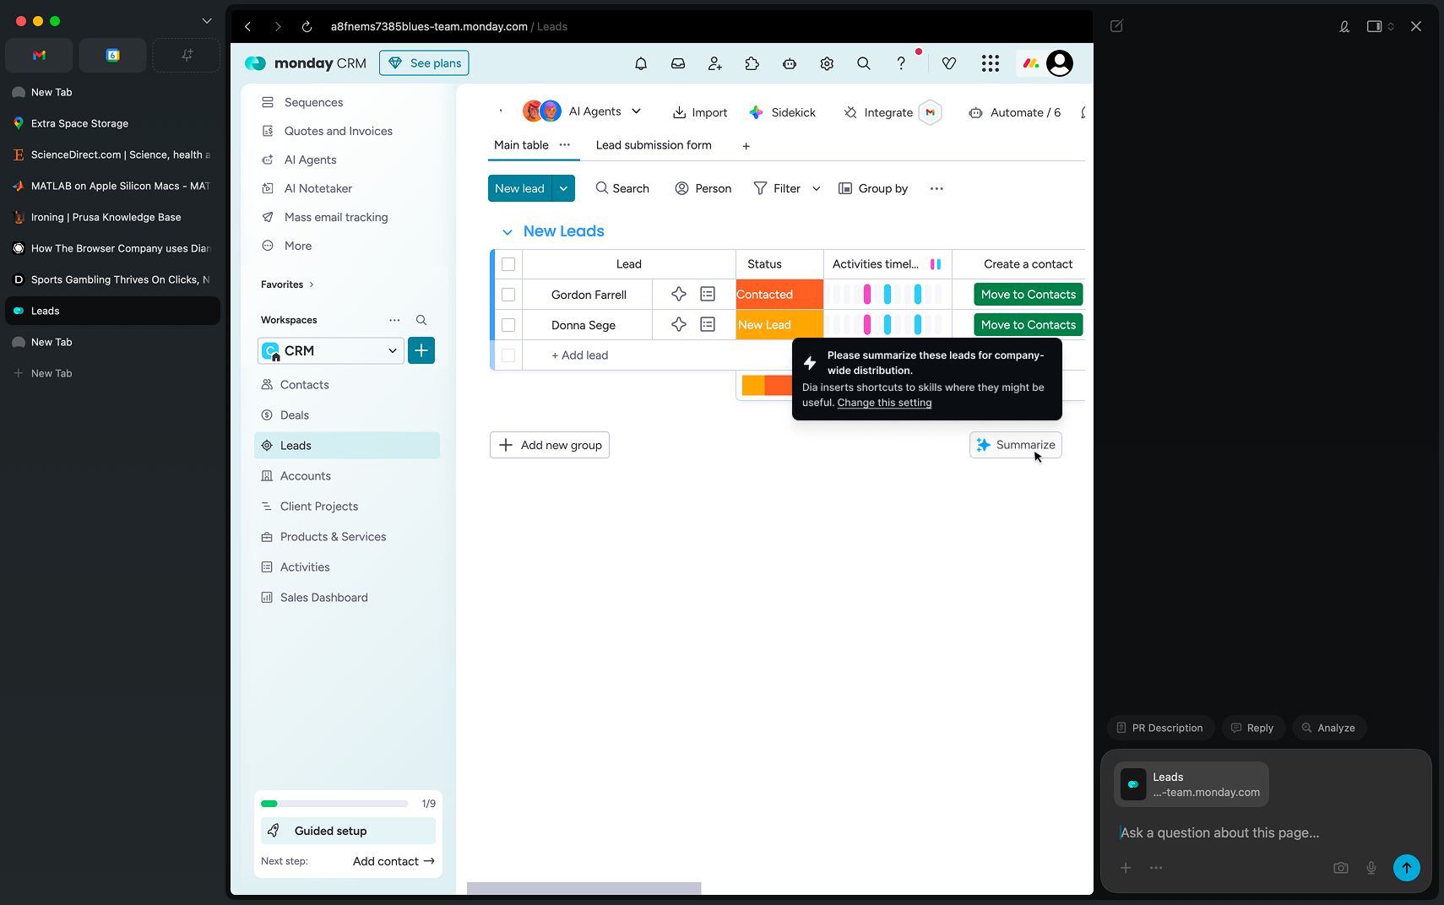Switch to the Main table tab

tap(521, 145)
